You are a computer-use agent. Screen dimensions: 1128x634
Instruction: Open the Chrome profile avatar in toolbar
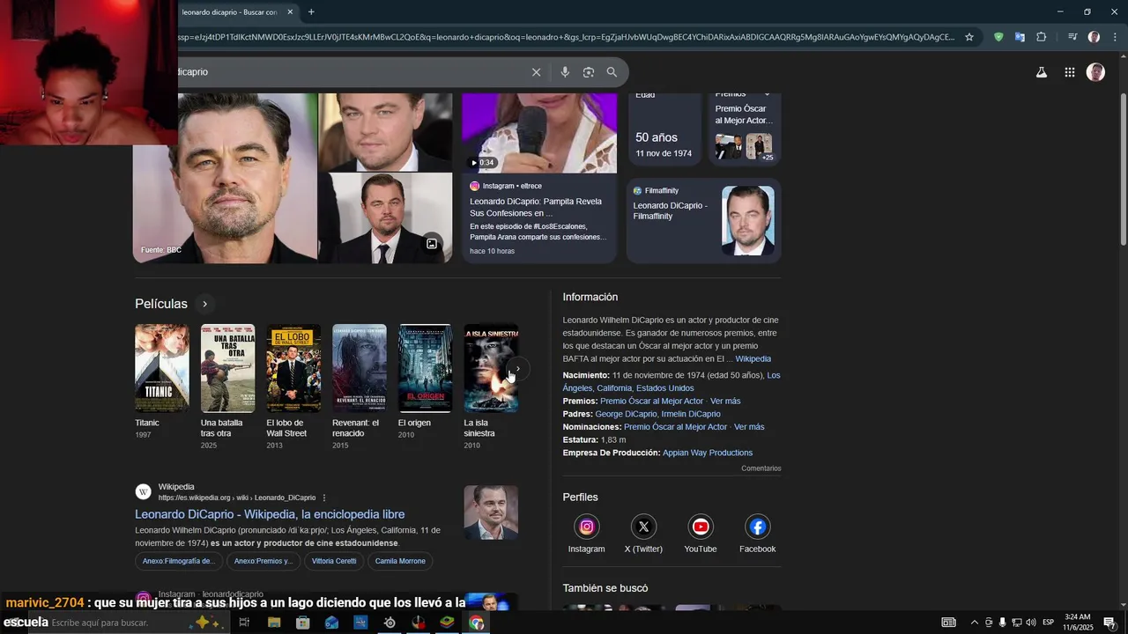click(1094, 37)
